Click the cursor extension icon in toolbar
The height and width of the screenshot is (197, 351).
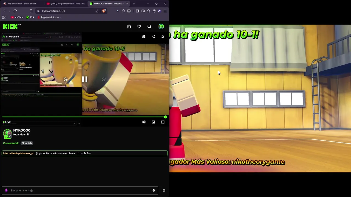(x=117, y=11)
